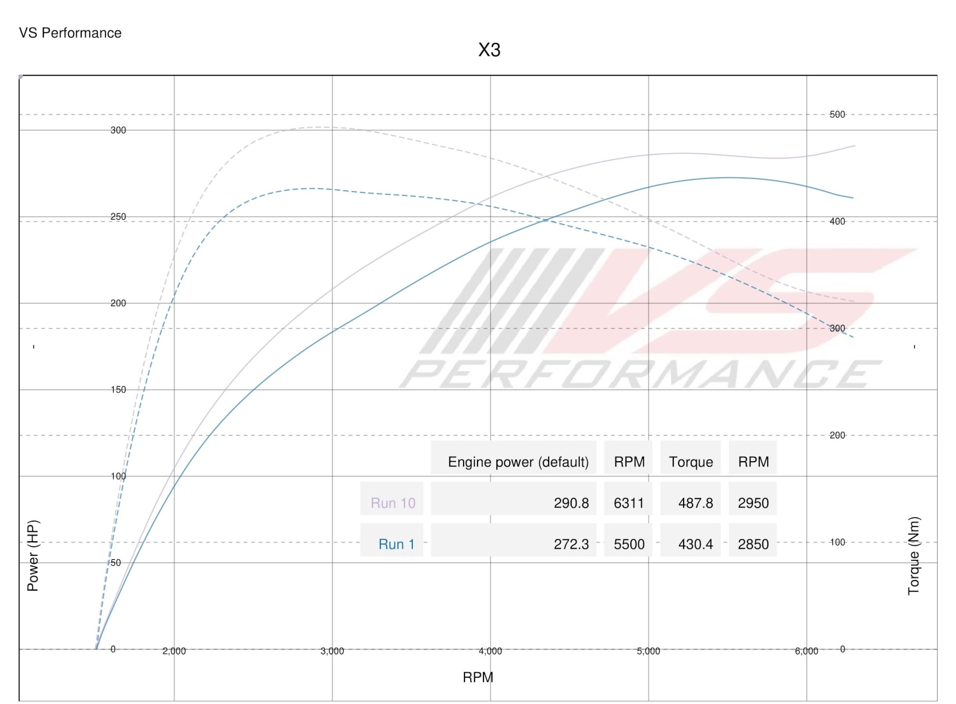
Task: Click the X3 chart title
Action: (488, 50)
